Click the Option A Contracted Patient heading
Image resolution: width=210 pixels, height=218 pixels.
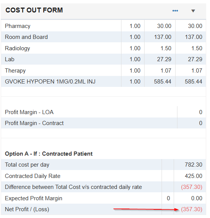coord(48,154)
